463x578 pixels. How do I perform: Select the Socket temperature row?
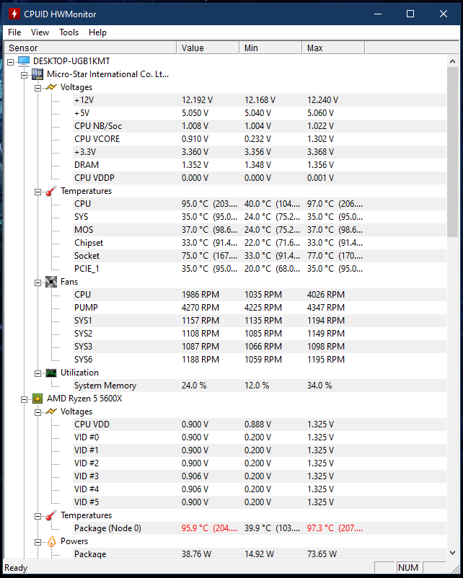[260, 256]
